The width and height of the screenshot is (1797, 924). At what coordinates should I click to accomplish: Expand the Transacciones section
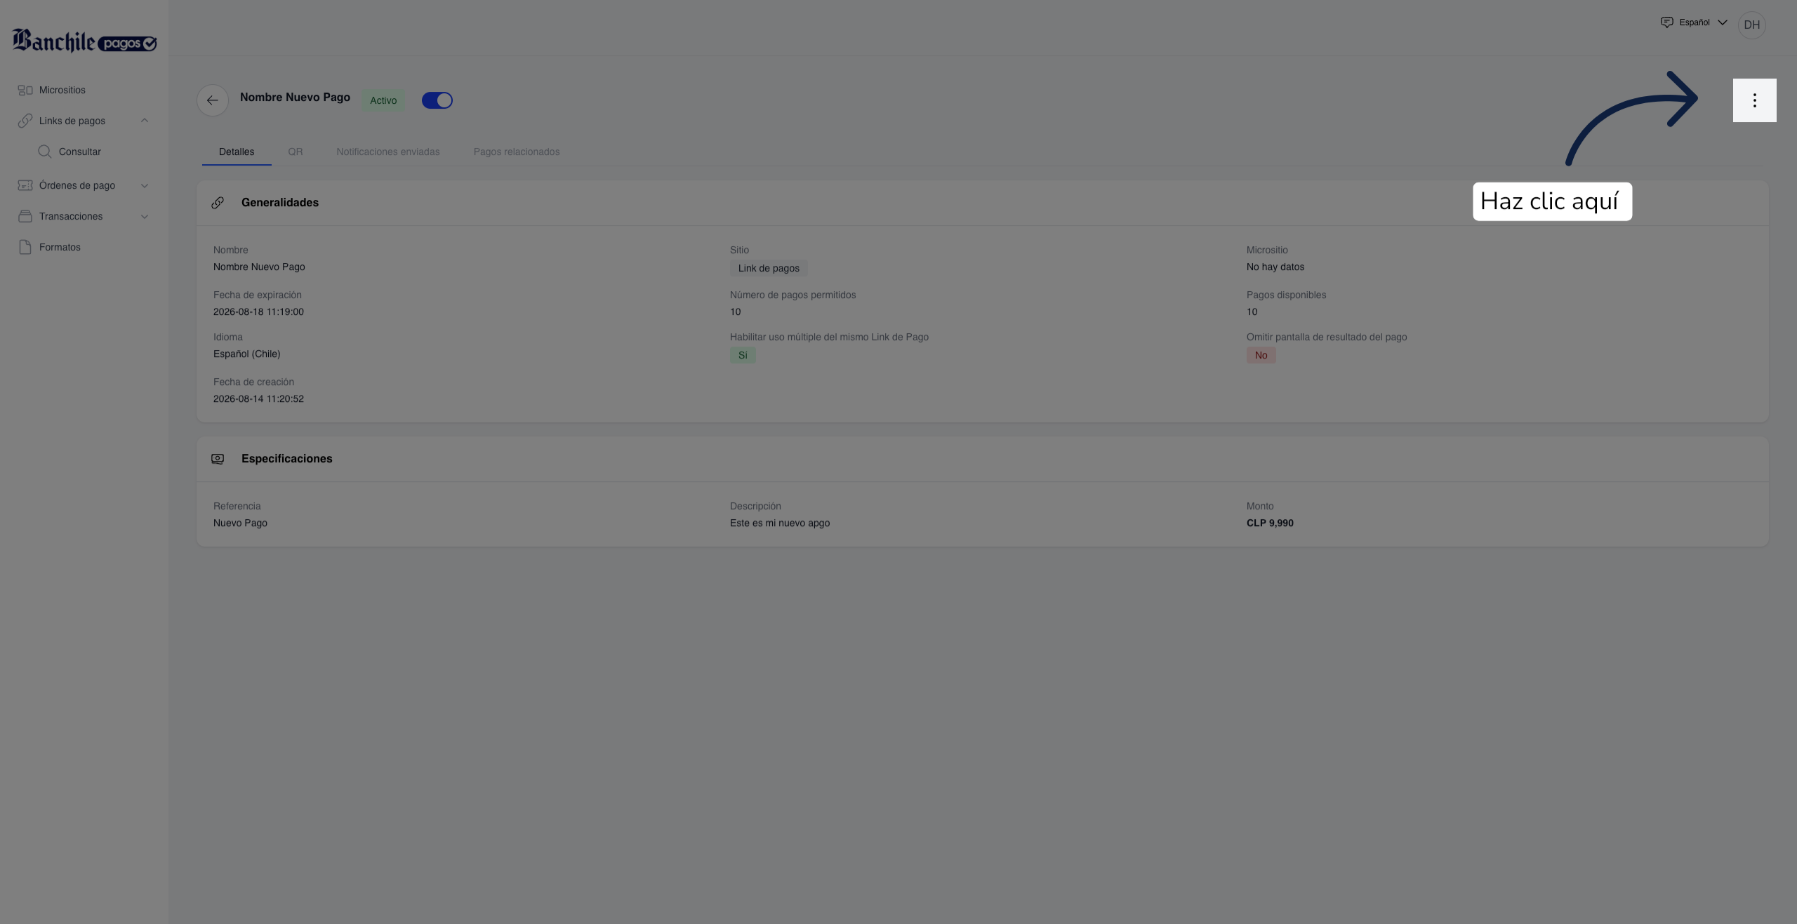[145, 216]
